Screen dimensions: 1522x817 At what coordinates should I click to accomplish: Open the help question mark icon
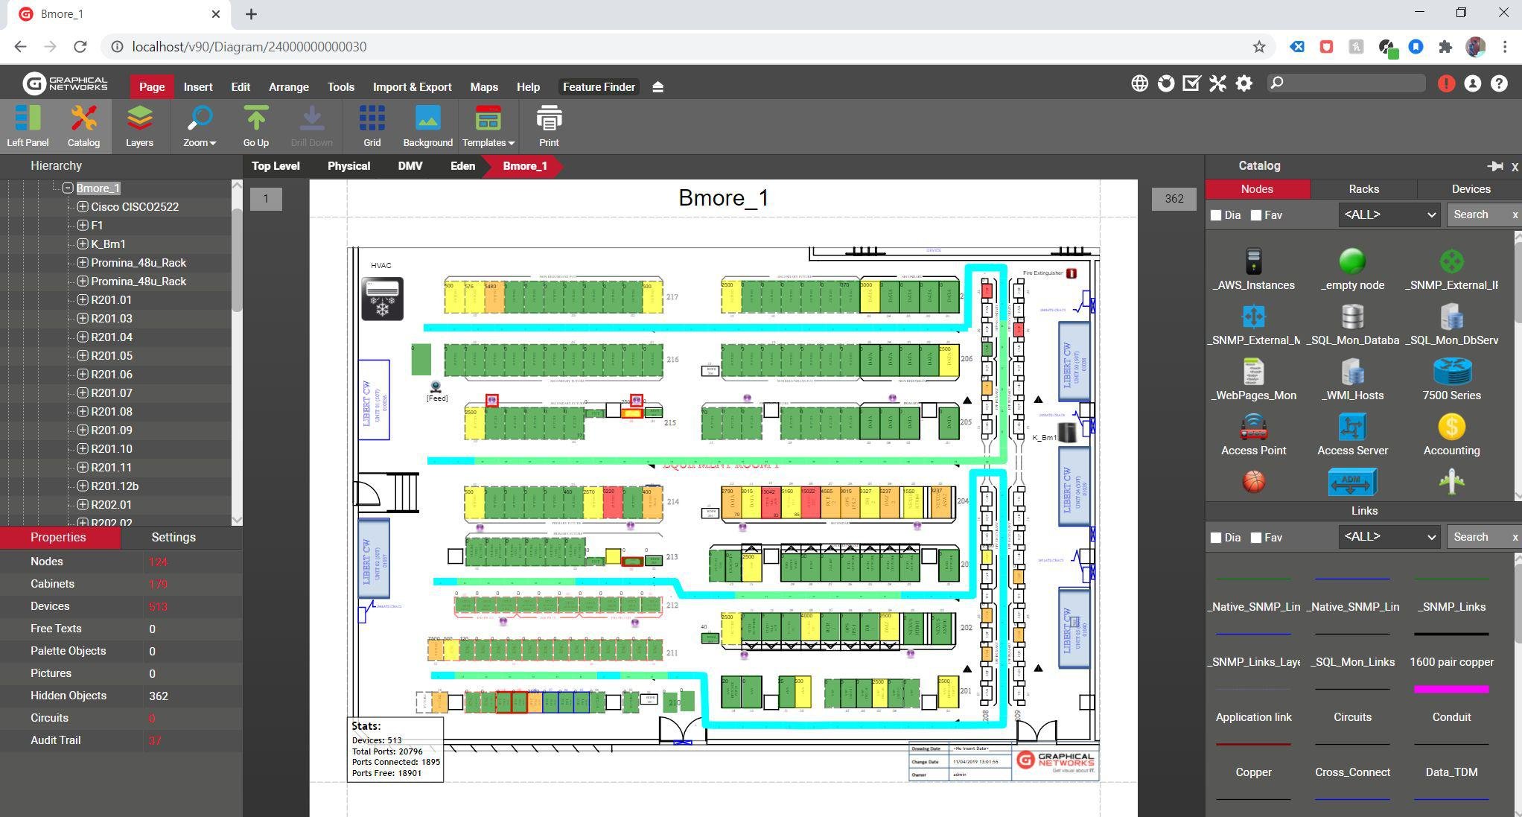click(x=1499, y=83)
